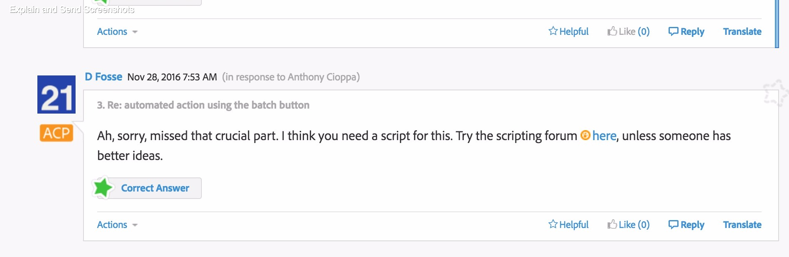Click Translate on D Fosse's reply
Viewport: 789px width, 257px height.
click(x=742, y=224)
